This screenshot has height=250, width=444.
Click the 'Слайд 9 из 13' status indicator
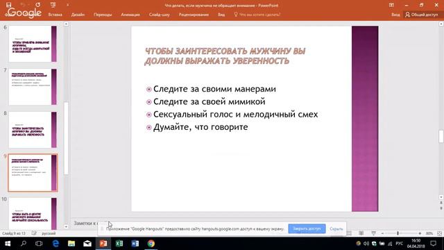click(x=14, y=233)
